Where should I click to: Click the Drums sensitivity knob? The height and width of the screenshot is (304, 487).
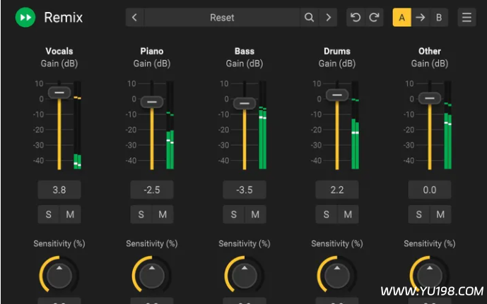point(337,275)
